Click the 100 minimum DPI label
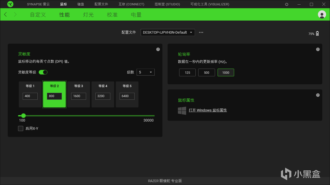Image resolution: width=330 pixels, height=185 pixels. coord(22,120)
